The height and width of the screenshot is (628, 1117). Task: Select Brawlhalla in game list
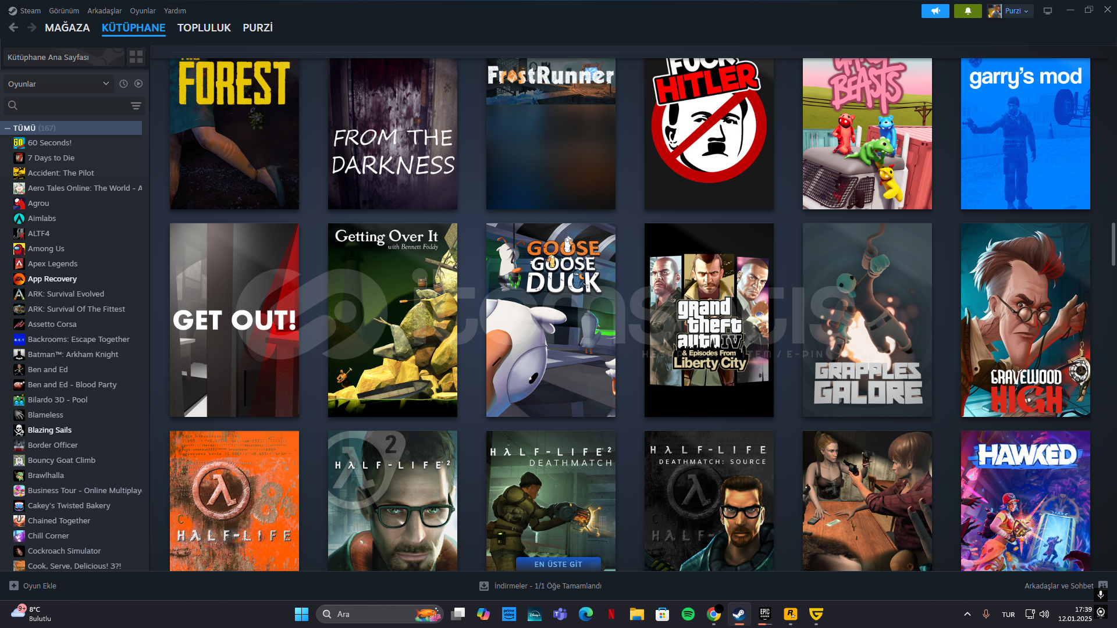(x=46, y=475)
